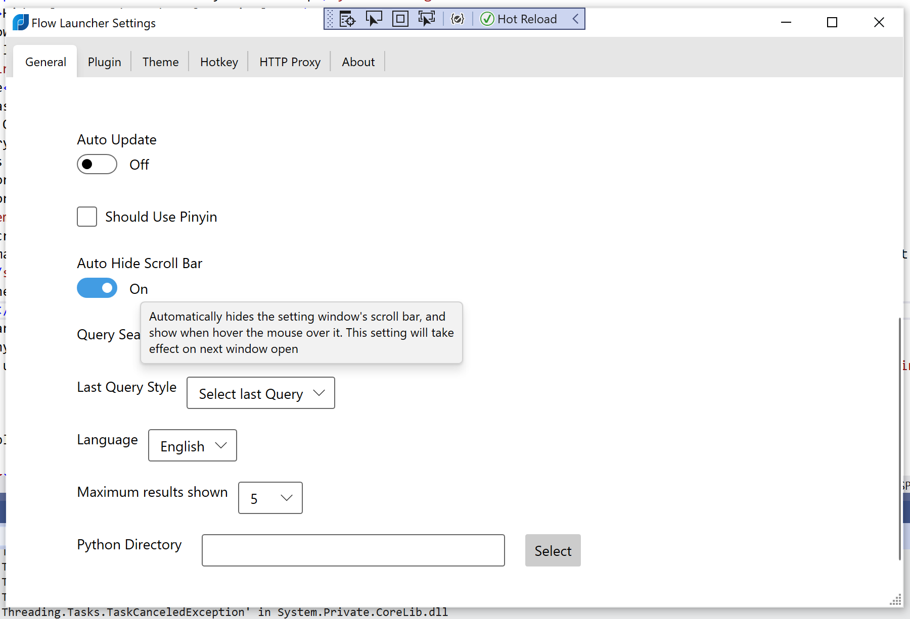This screenshot has width=910, height=619.
Task: Click the window resize grip corner
Action: pos(895,600)
